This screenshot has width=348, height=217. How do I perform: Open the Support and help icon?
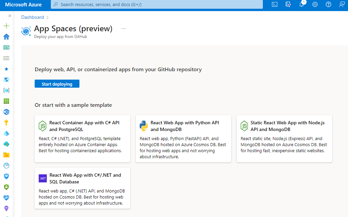tap(328, 5)
